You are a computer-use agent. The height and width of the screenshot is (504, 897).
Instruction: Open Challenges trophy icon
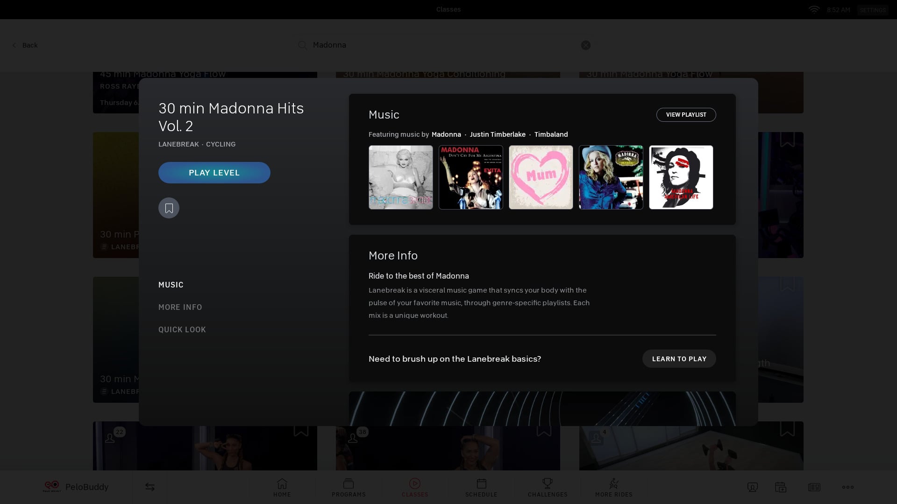548,483
